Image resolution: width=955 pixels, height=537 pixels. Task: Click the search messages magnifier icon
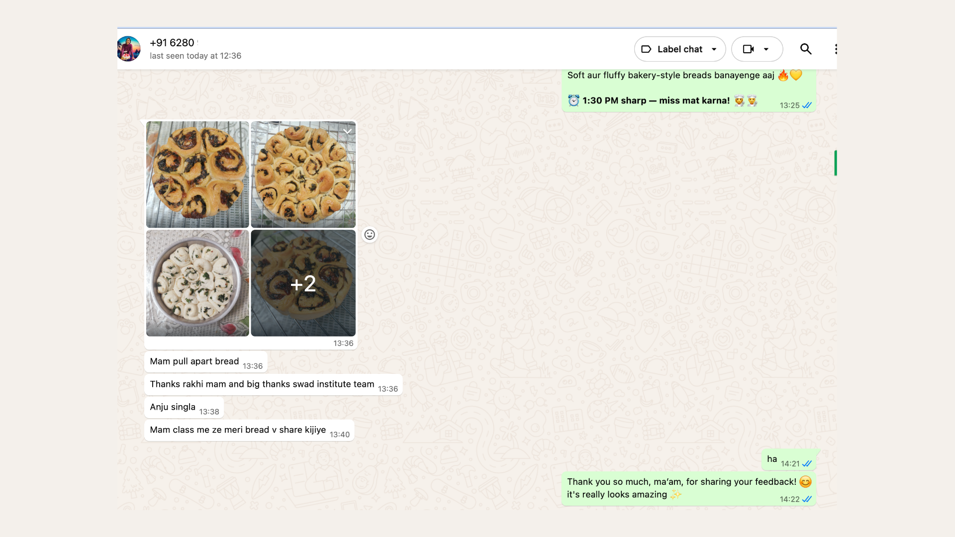(x=806, y=49)
